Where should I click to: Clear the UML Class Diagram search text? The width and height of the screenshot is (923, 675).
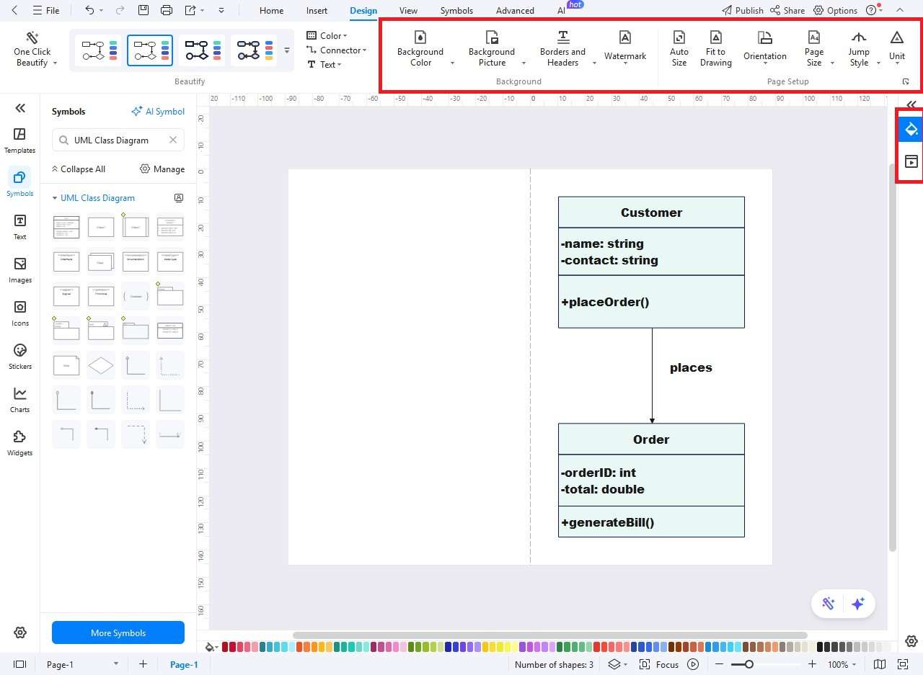pos(173,140)
